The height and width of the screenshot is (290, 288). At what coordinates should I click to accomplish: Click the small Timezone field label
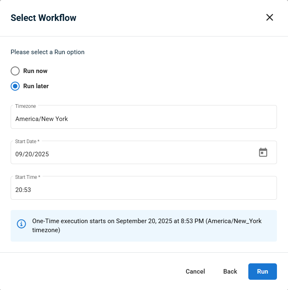click(25, 106)
